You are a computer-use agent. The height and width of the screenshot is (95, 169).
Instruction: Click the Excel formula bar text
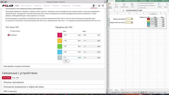(134, 11)
